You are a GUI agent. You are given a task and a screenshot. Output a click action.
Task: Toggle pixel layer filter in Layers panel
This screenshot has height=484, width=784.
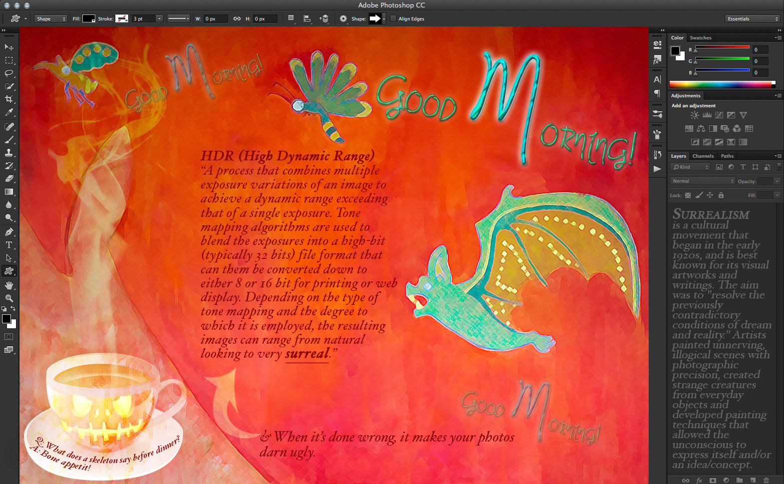(x=719, y=167)
